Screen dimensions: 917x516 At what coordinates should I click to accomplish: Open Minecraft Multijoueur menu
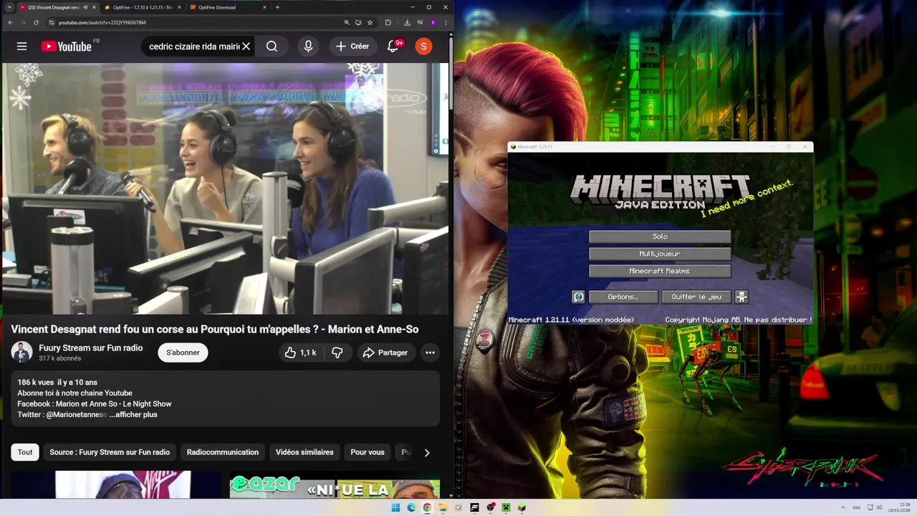tap(660, 254)
